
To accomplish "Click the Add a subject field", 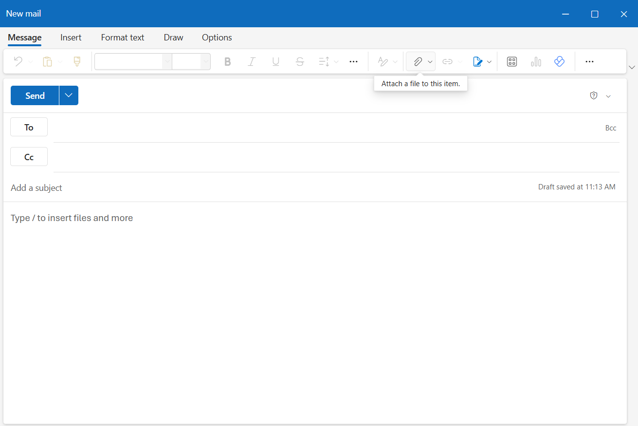I will tap(36, 187).
